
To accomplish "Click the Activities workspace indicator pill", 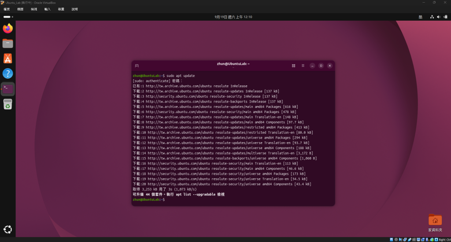I will coord(8,17).
